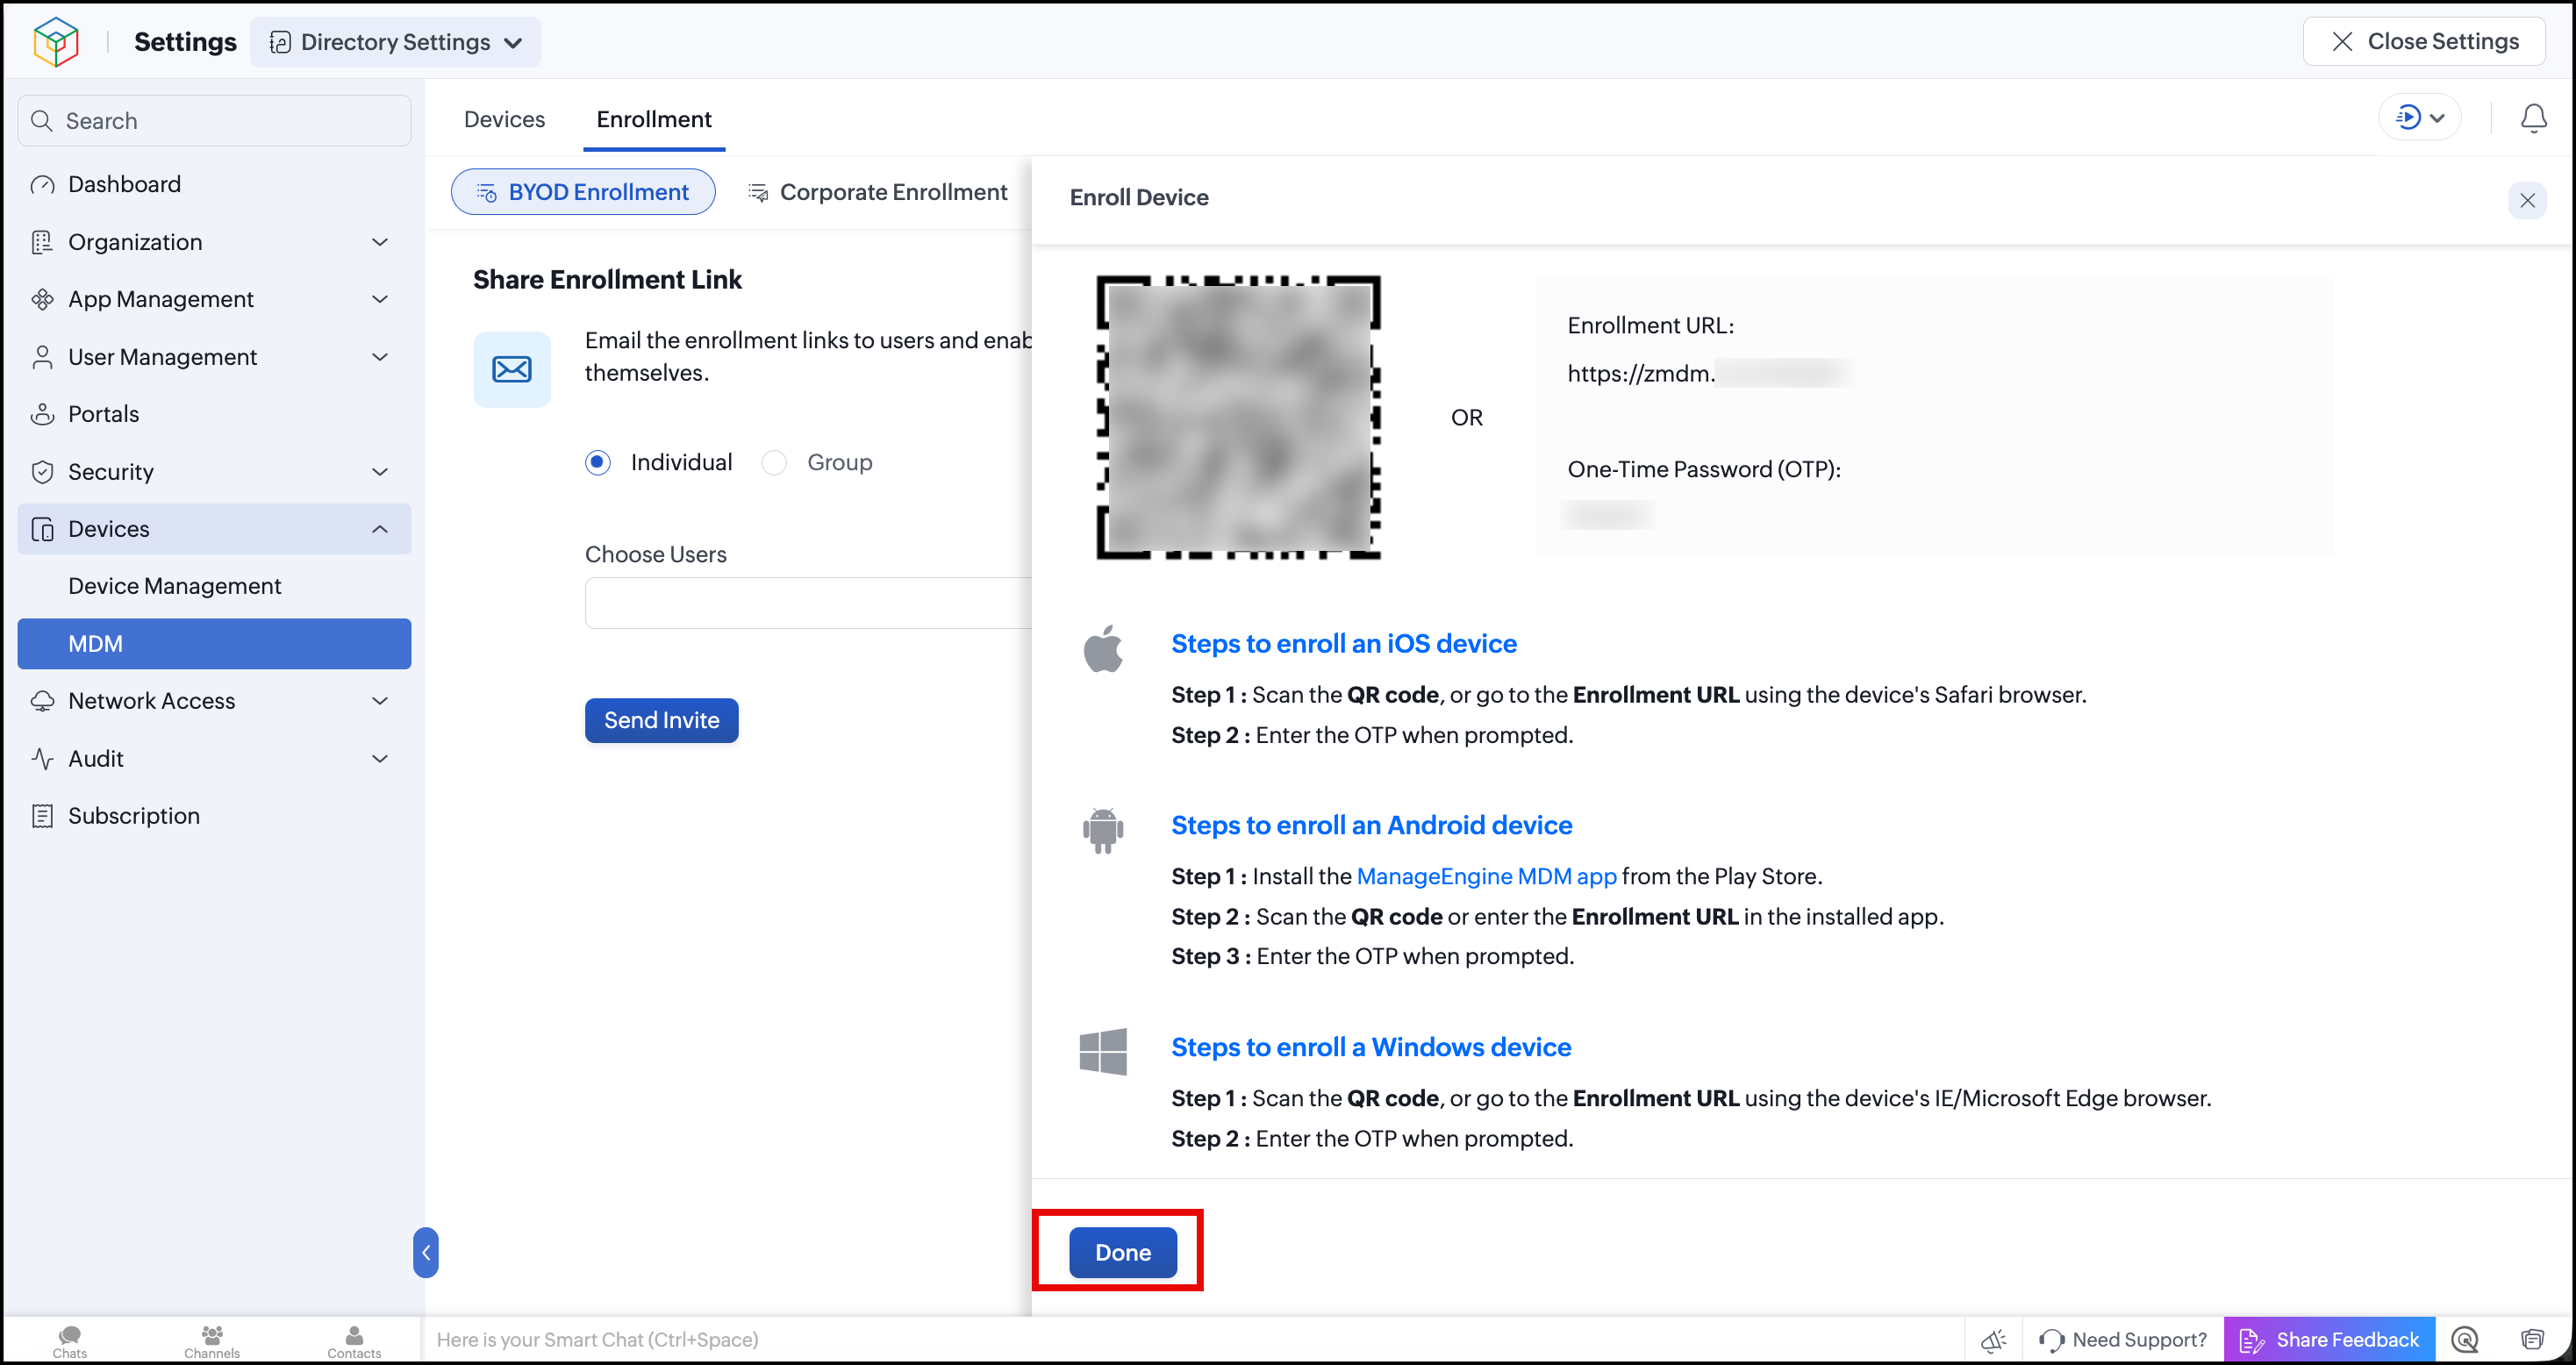Click the Apple iOS logo icon
Image resolution: width=2576 pixels, height=1365 pixels.
[1103, 648]
